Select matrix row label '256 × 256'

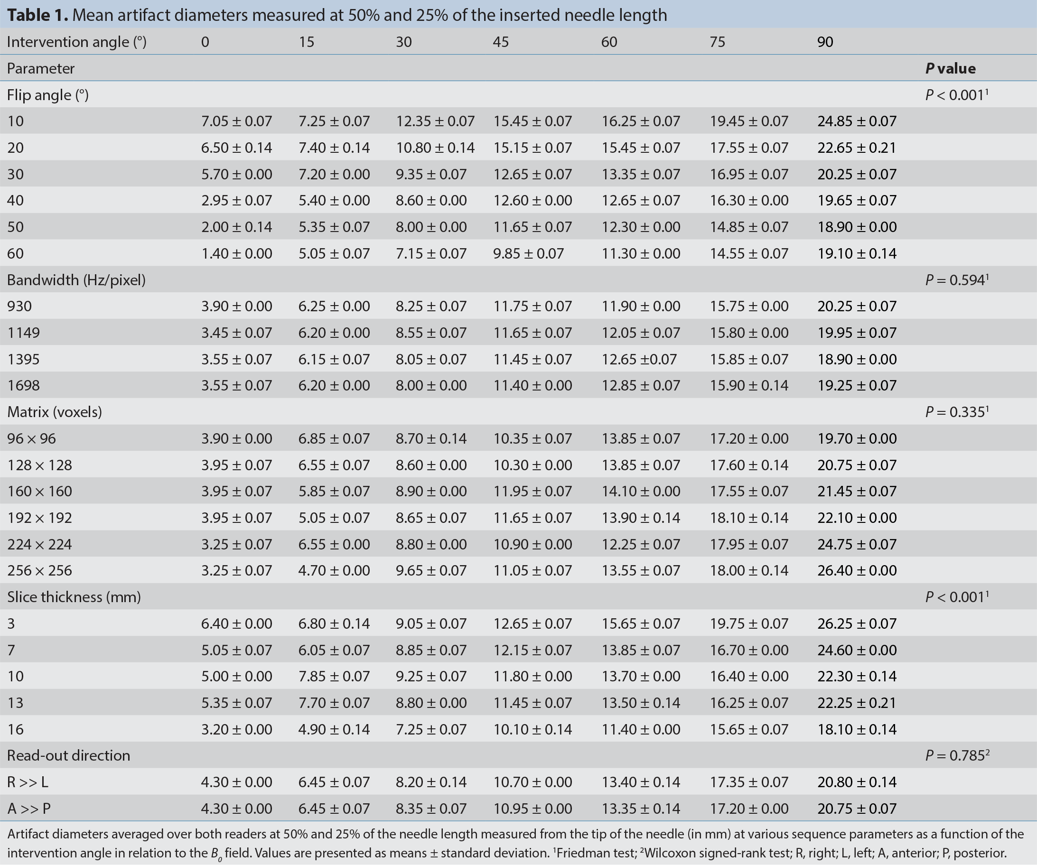tap(39, 571)
